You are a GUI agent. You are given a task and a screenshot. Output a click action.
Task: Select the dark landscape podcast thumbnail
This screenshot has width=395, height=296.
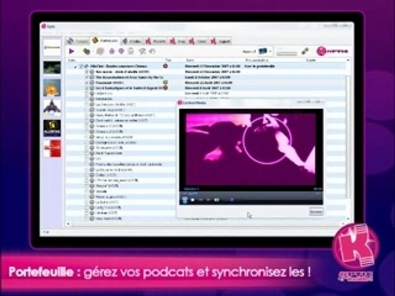click(x=52, y=68)
